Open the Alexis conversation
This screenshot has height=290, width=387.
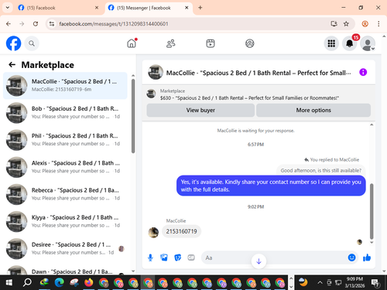pos(65,167)
